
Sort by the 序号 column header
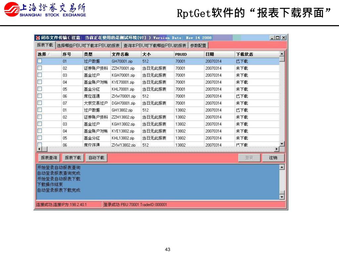(x=72, y=54)
